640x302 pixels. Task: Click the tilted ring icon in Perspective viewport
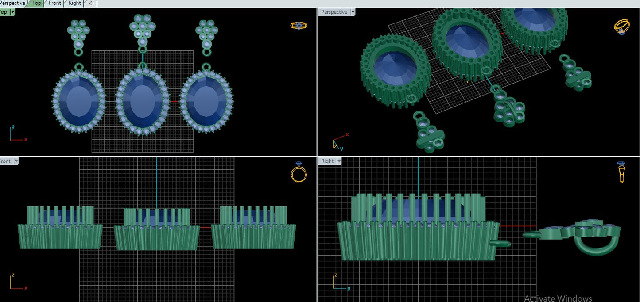click(621, 27)
